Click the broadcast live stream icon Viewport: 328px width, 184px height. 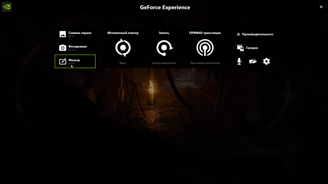(205, 48)
